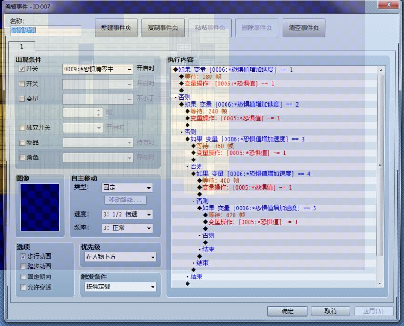Open the 优先级 dropdown 在人物下方
Viewport: 404px width, 326px height.
(121, 257)
